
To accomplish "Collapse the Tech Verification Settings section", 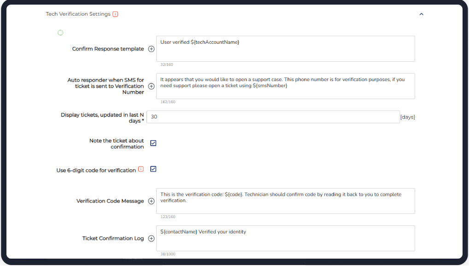I will coord(421,14).
